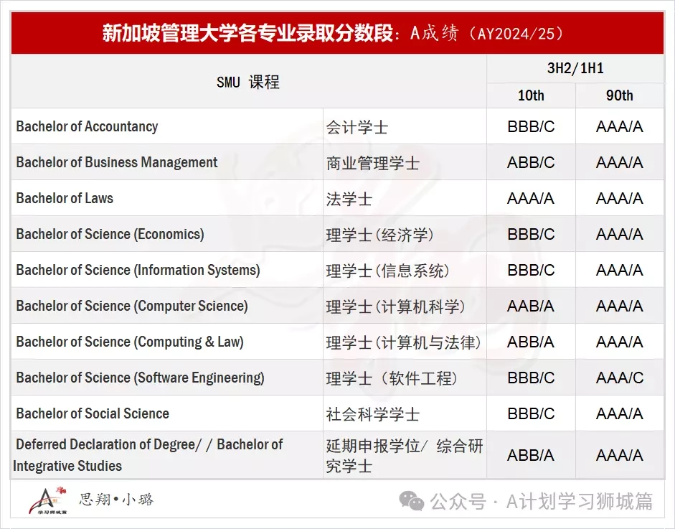This screenshot has width=675, height=529.
Task: Click Information Systems 10th percentile grade
Action: pyautogui.click(x=531, y=270)
